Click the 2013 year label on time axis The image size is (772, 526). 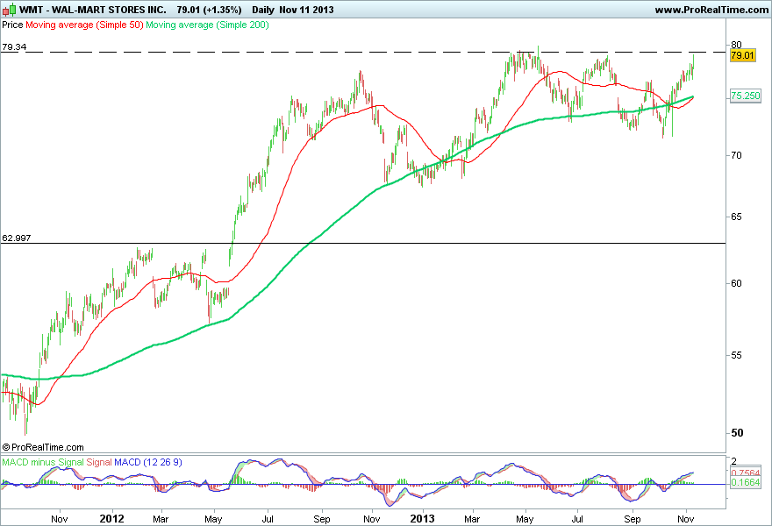click(x=423, y=519)
